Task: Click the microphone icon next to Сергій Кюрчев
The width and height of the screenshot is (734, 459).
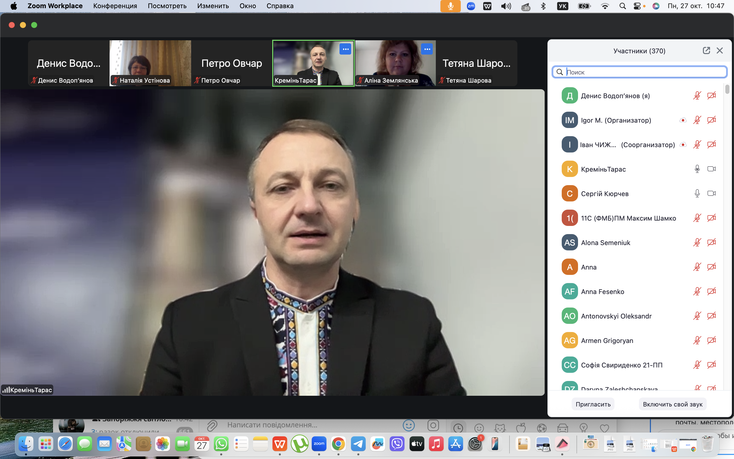Action: (697, 193)
